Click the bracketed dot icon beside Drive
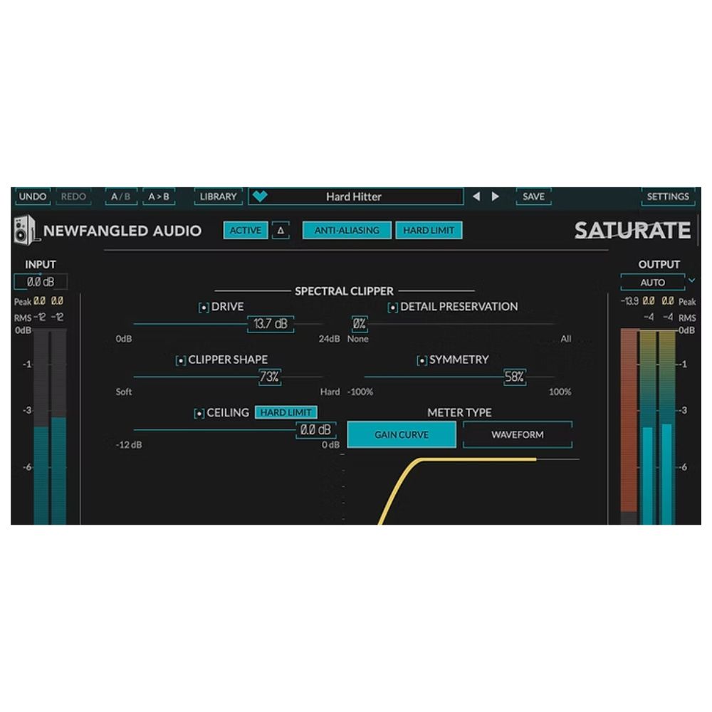This screenshot has width=712, height=712. (x=204, y=308)
